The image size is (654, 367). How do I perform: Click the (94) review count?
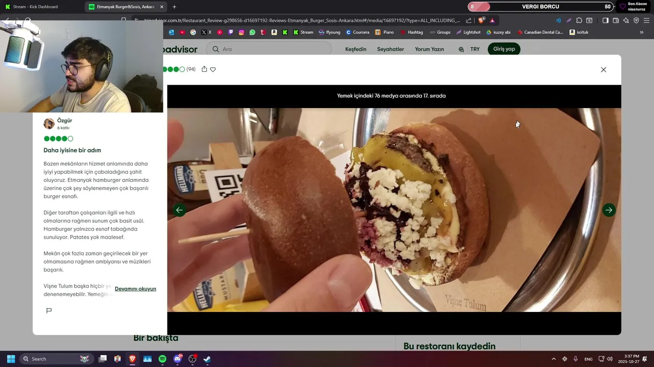pos(191,69)
